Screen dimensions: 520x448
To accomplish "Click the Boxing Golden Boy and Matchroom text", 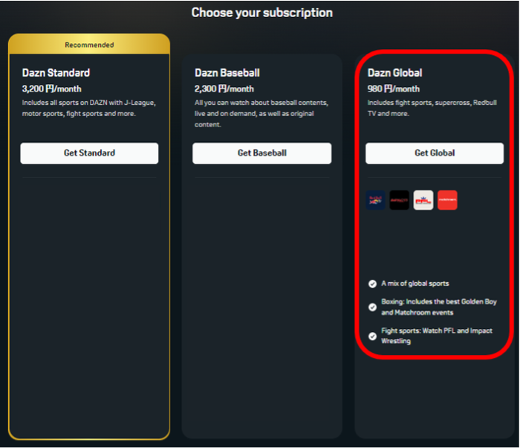I will tap(438, 307).
